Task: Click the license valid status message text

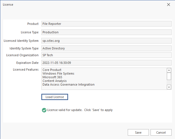Action: coord(80,110)
